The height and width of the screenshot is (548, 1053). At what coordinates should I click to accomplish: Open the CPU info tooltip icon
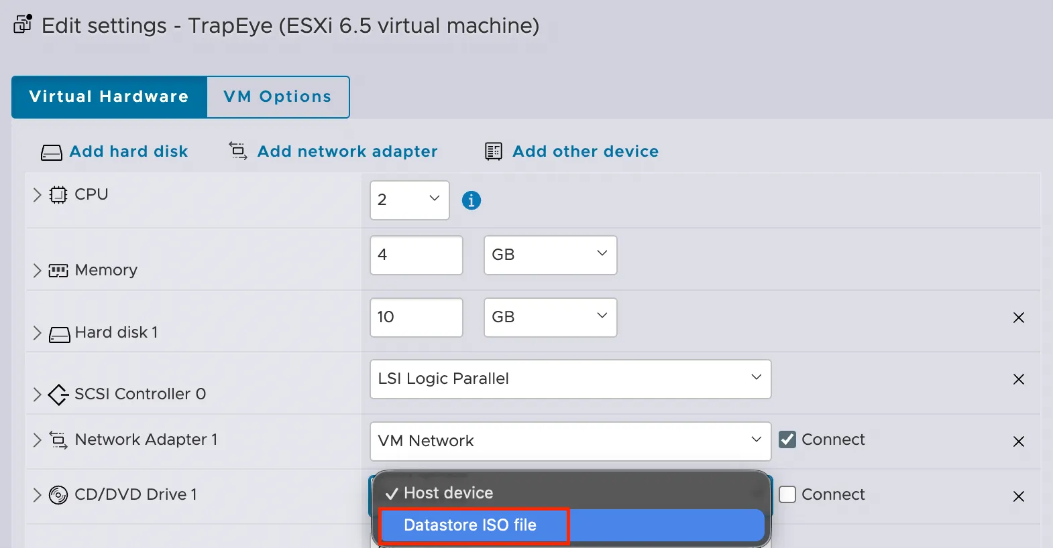pos(472,200)
